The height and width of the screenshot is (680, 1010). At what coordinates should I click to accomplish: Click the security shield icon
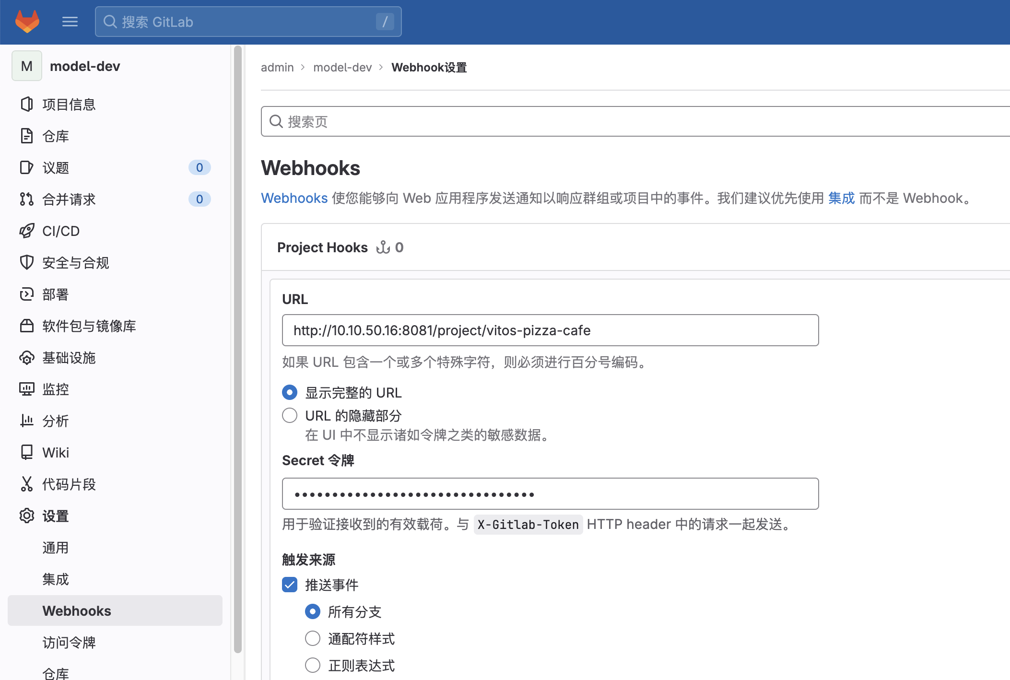27,262
